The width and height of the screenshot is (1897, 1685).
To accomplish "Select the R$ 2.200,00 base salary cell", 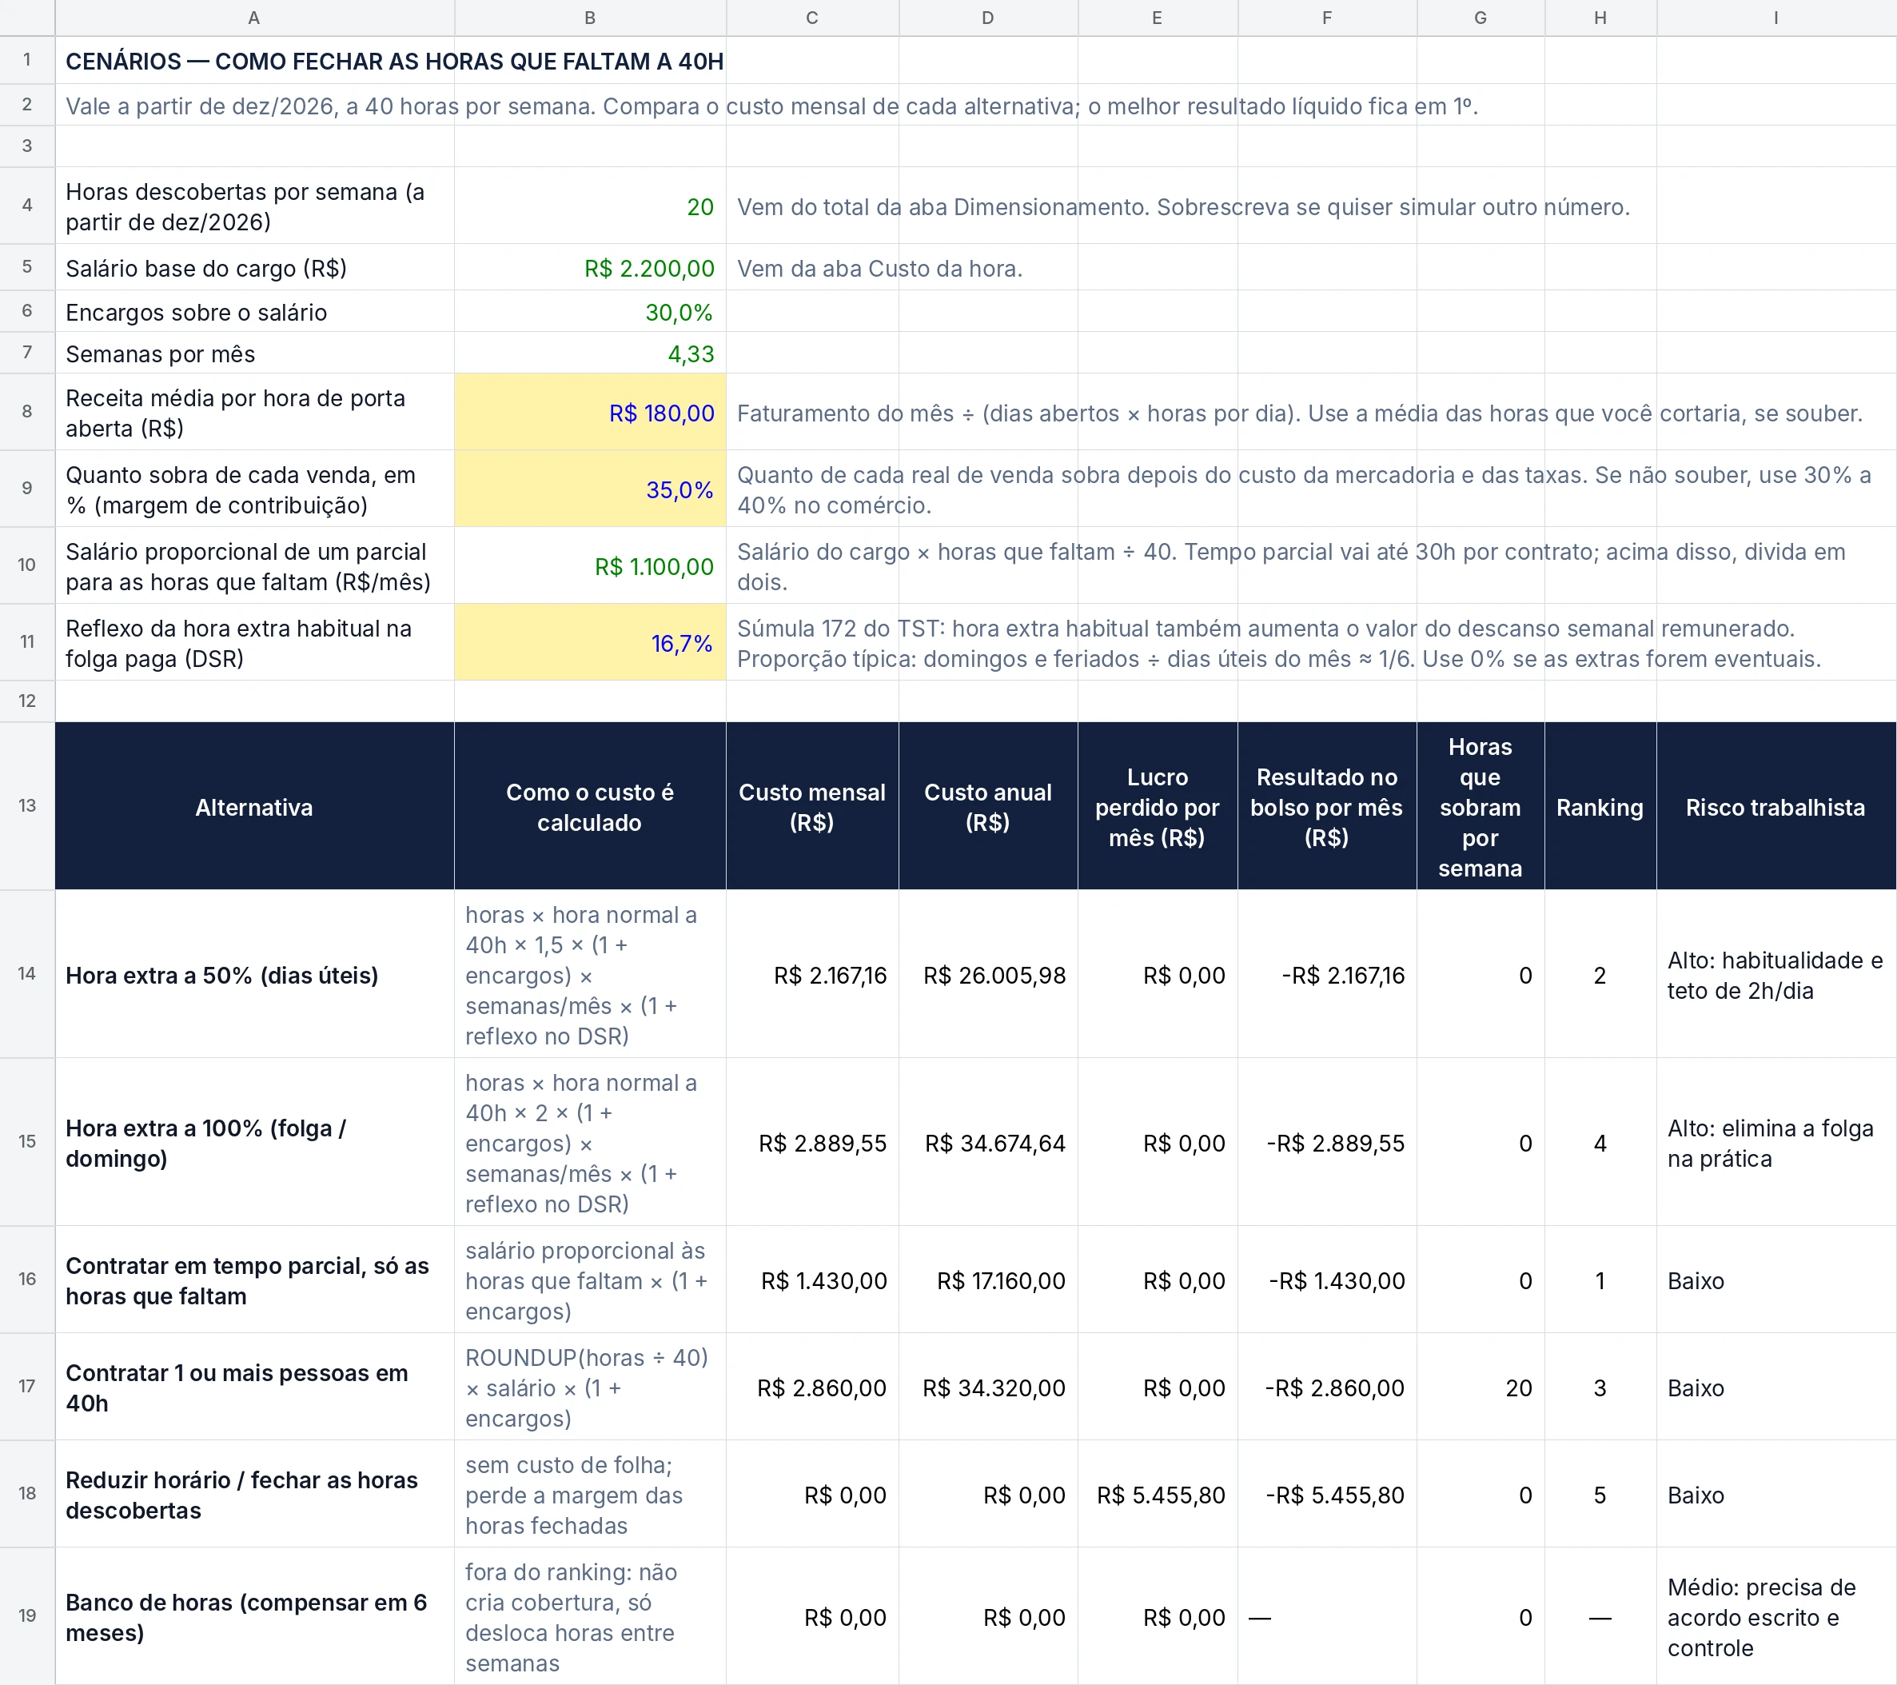I will (x=590, y=267).
